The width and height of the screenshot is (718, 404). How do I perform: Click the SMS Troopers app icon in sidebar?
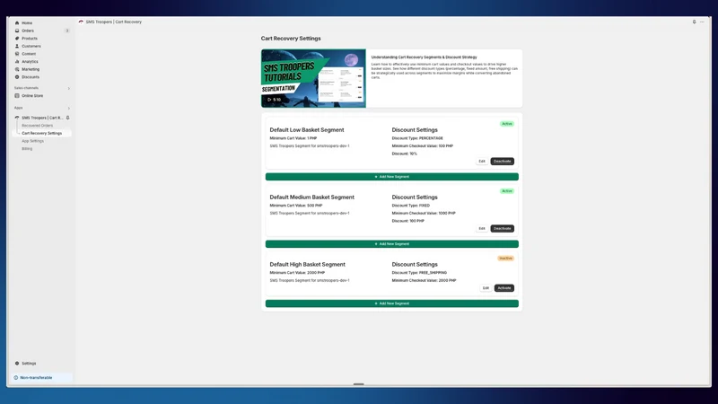[17, 118]
